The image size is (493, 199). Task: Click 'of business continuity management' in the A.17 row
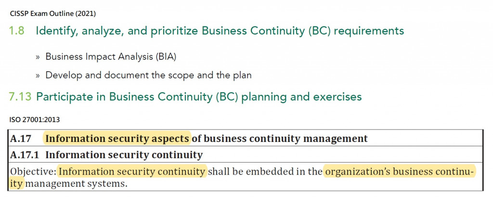(x=280, y=139)
